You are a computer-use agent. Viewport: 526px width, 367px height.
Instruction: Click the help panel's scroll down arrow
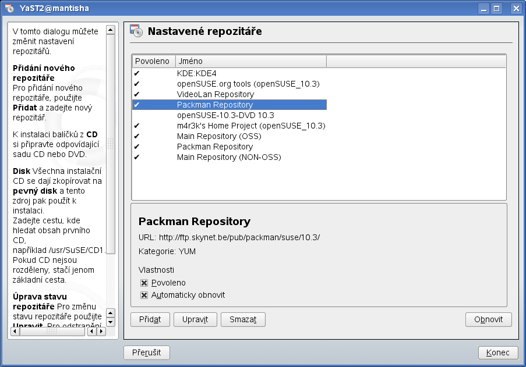tap(110, 322)
